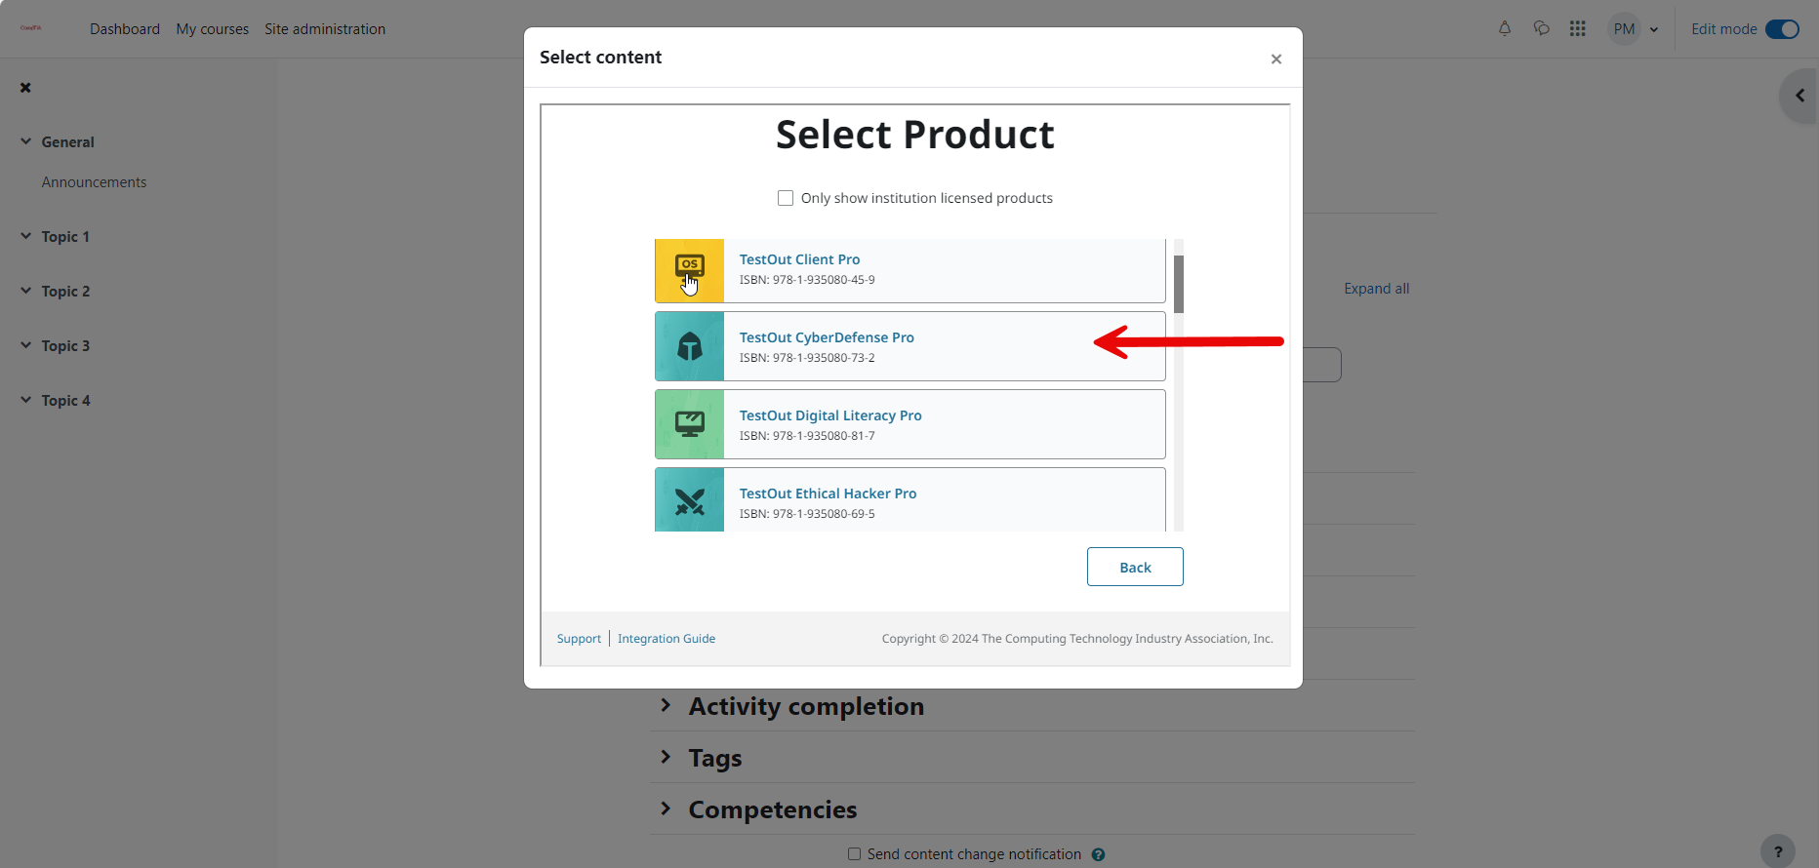Click the Ethical Hacker Pro swords icon
Screen dimensions: 1819x868
pyautogui.click(x=690, y=500)
